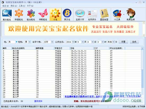Select the name in result row 17
Image resolution: width=146 pixels, height=109 pixels.
16,86
